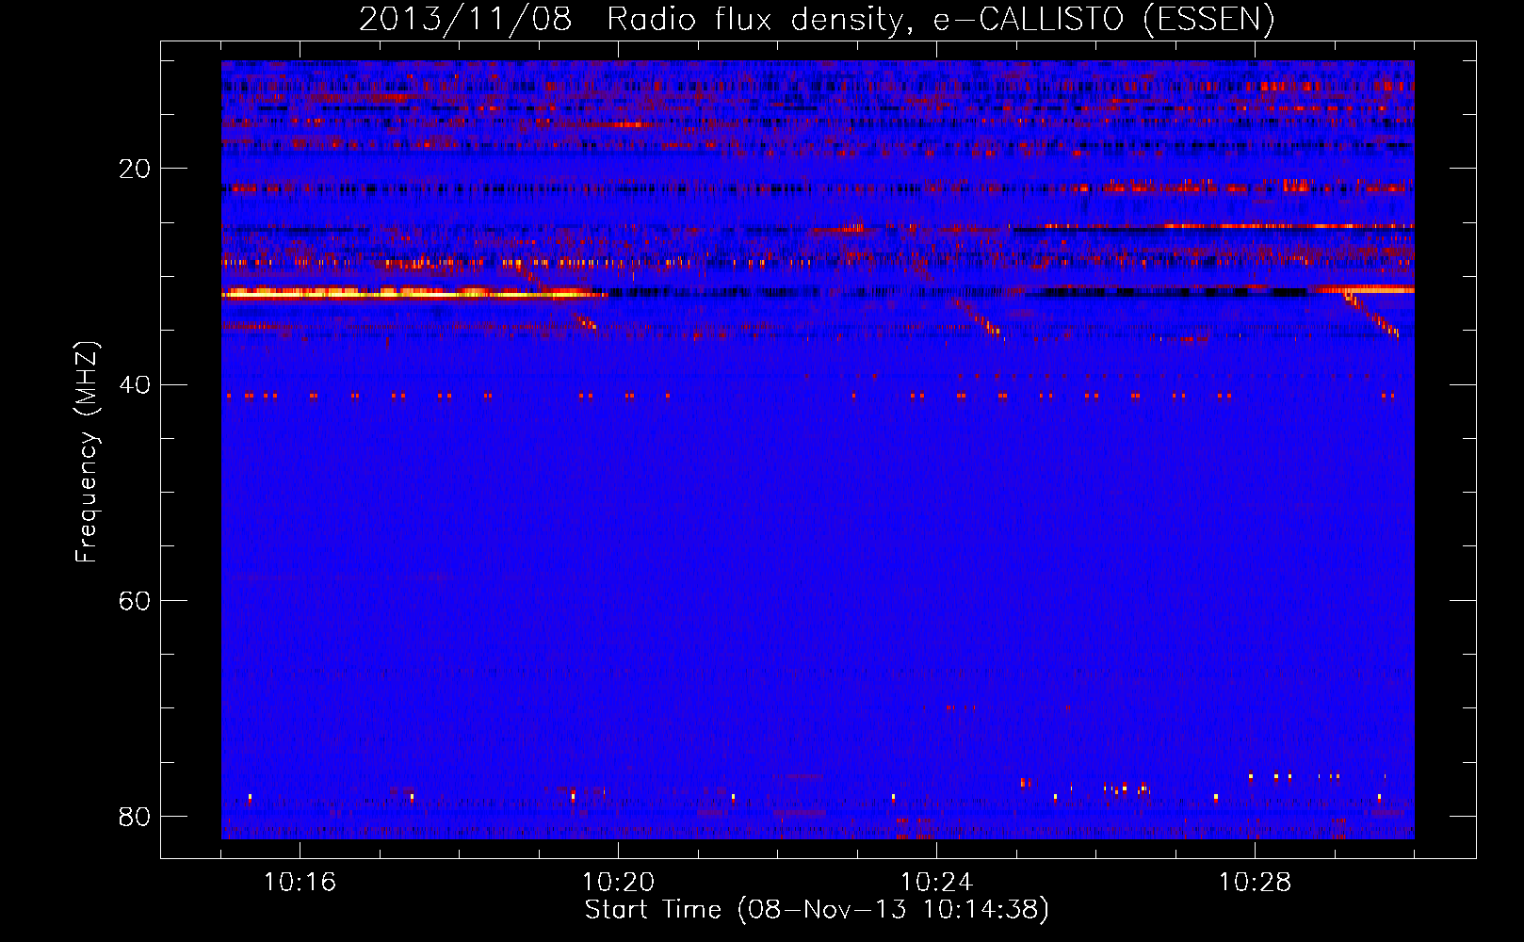Viewport: 1524px width, 942px height.
Task: Click the 20 MHz frequency tick label
Action: coord(135,169)
